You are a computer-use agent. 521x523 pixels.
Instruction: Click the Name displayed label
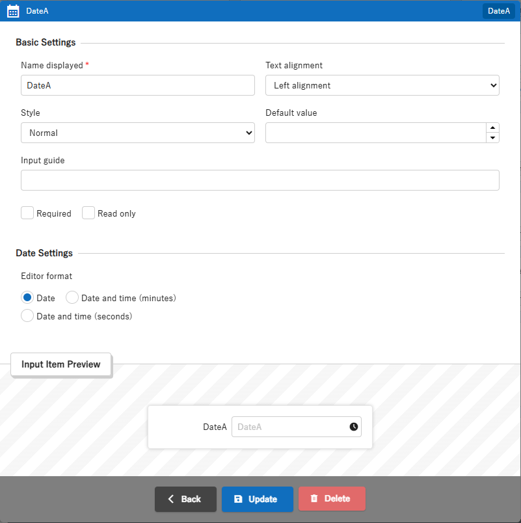point(52,65)
